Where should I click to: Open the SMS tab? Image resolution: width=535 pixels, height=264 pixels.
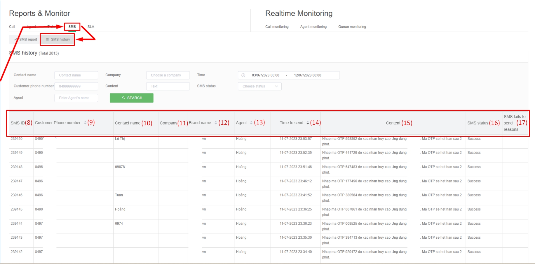tap(72, 27)
